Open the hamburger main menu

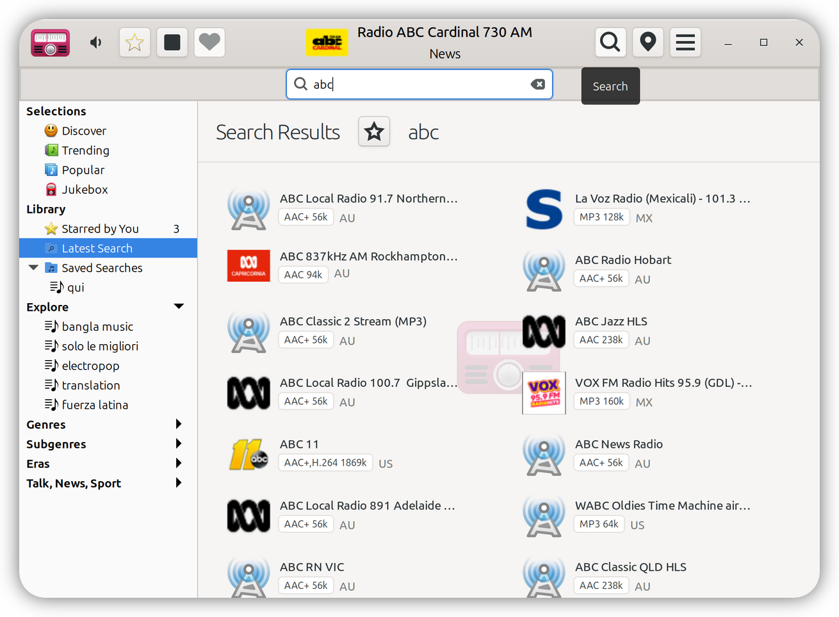click(x=685, y=42)
